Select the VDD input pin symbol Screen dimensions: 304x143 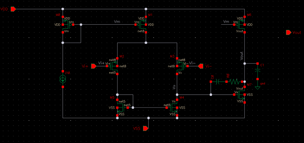pos(13,9)
